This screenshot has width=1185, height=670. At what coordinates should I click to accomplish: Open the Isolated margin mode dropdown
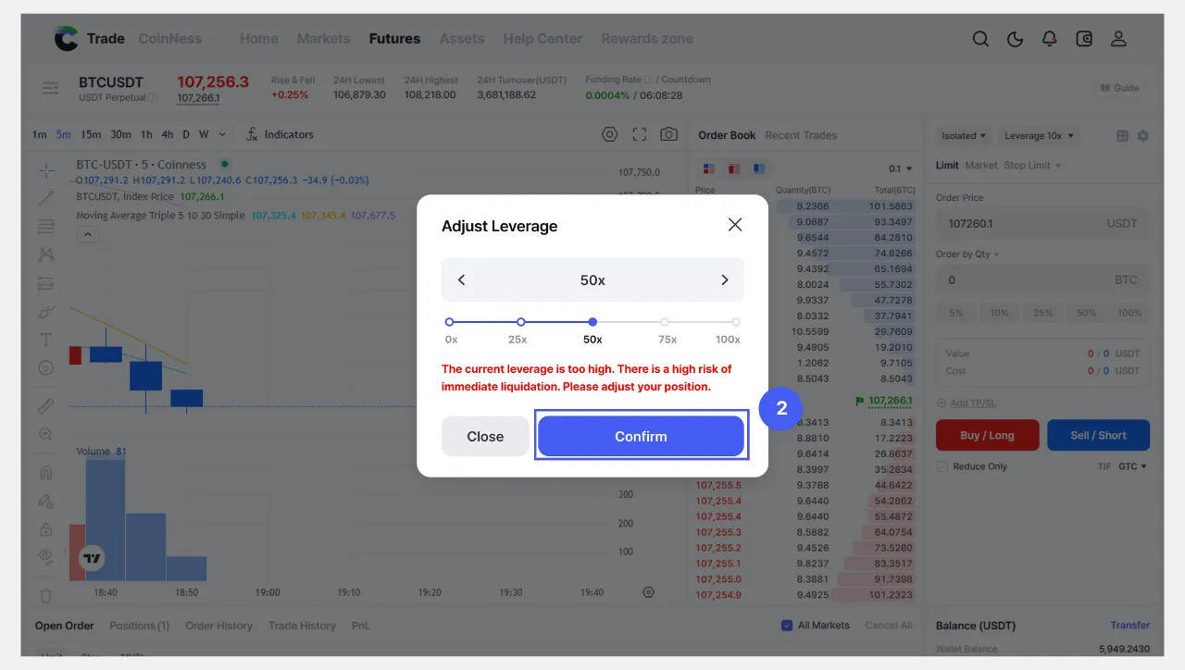coord(964,136)
